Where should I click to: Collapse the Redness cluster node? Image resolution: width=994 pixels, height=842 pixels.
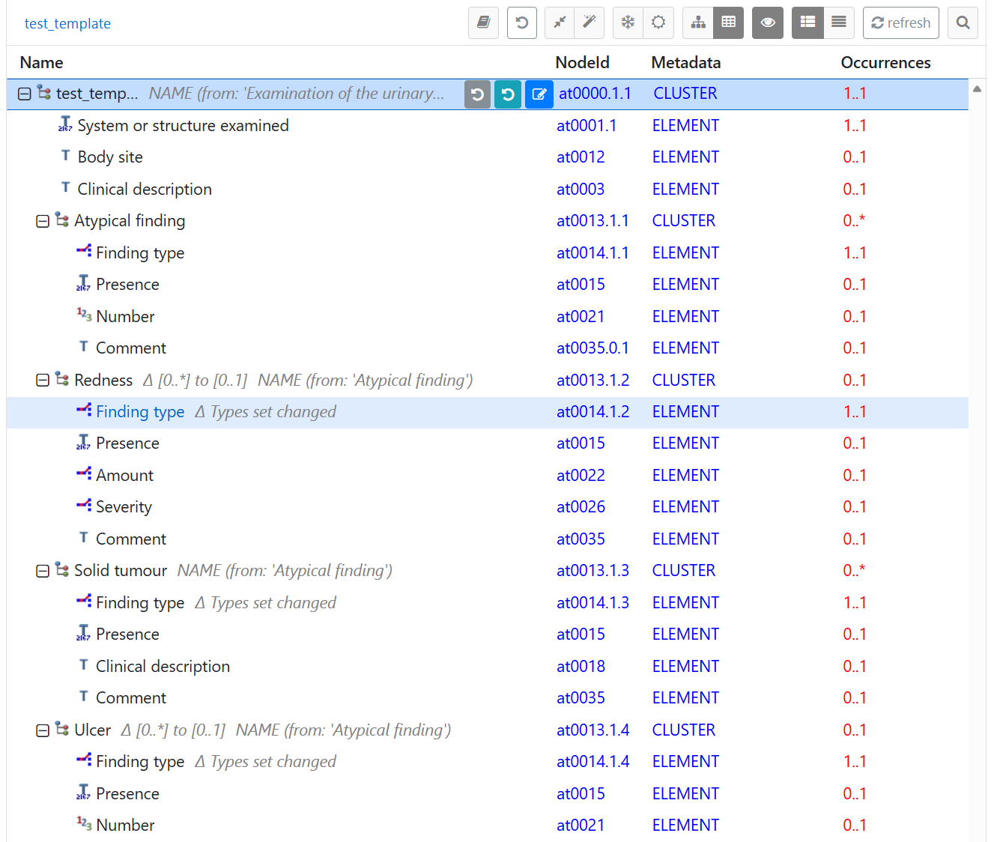[x=43, y=381]
